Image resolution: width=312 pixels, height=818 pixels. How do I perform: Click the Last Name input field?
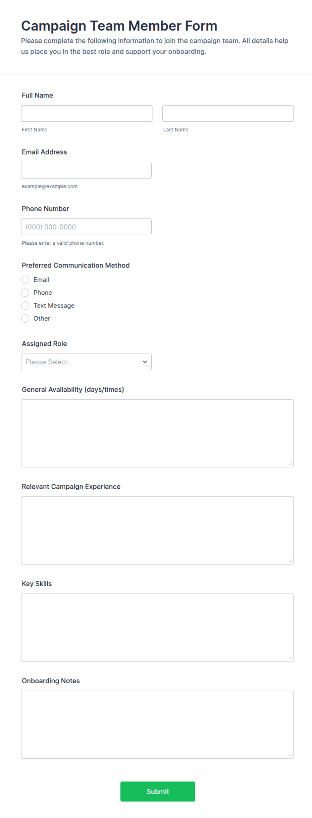click(228, 114)
